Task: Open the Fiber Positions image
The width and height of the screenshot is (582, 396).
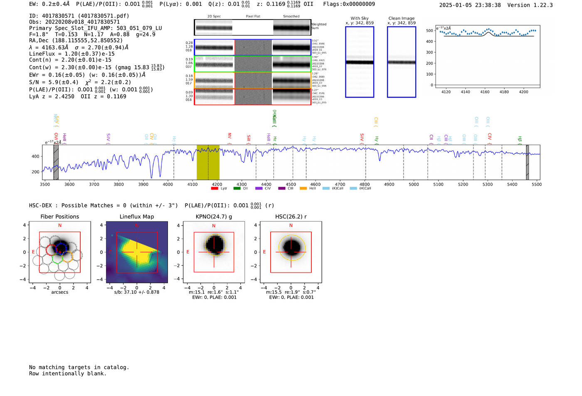Action: (60, 252)
